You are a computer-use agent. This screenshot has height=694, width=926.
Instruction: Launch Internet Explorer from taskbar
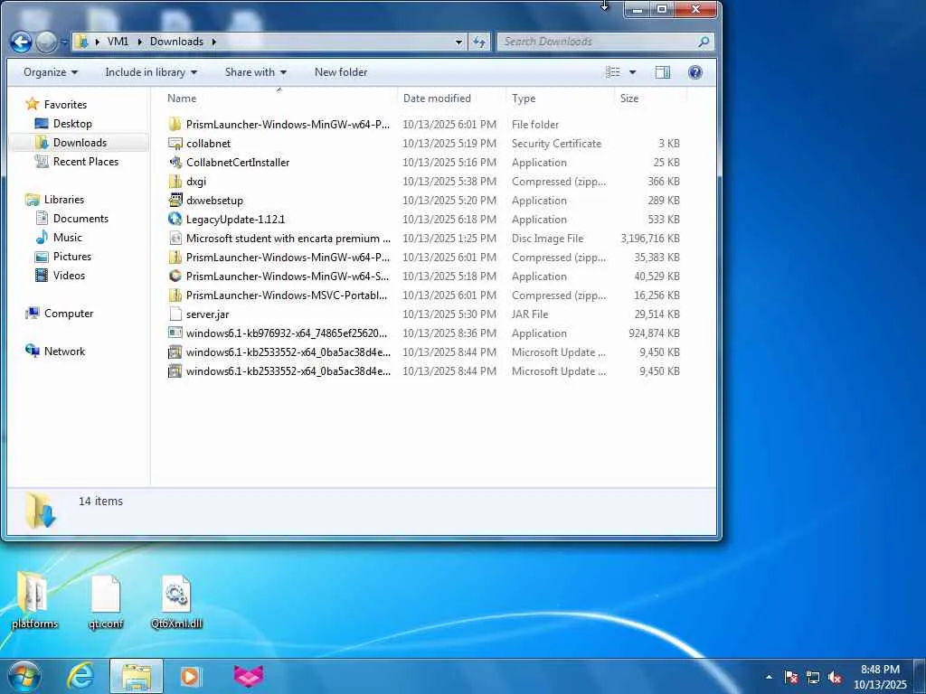80,676
